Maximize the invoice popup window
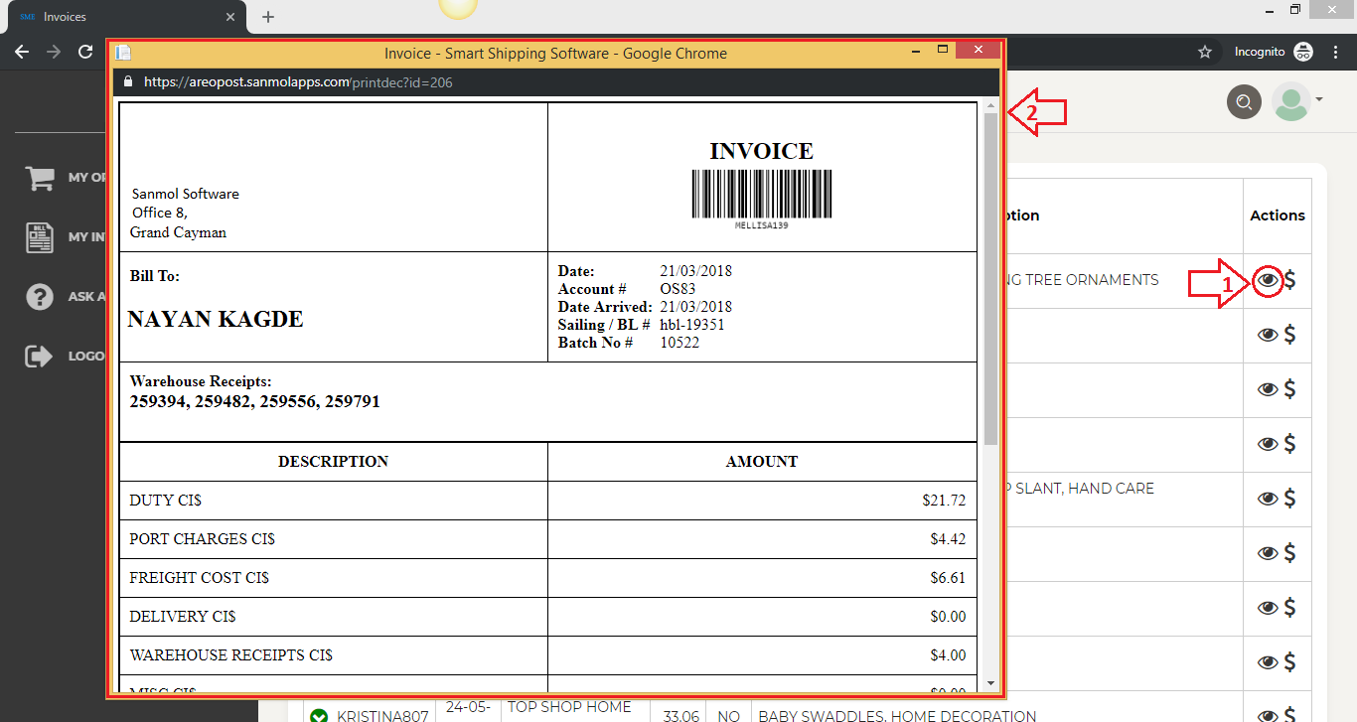The image size is (1357, 722). coord(943,50)
